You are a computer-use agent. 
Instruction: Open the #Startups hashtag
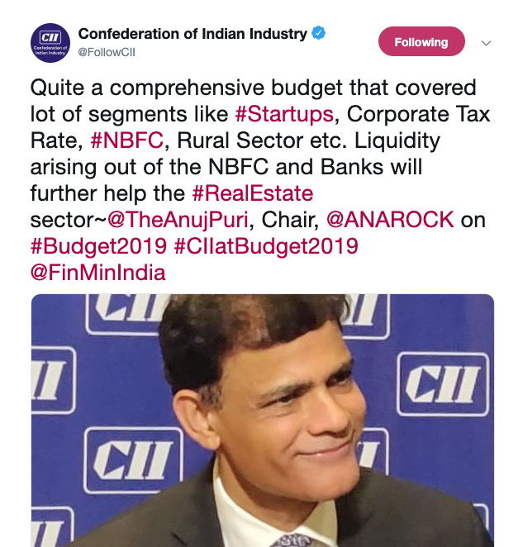coord(284,114)
